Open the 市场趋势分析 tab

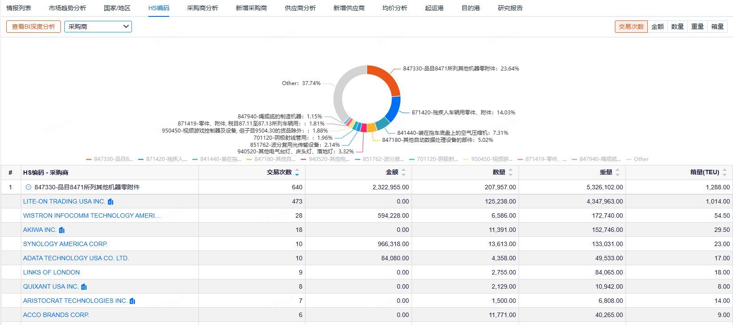point(67,8)
